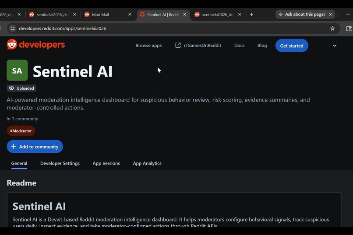Open the r/GamesOnReddit external link
The width and height of the screenshot is (353, 235).
click(198, 46)
